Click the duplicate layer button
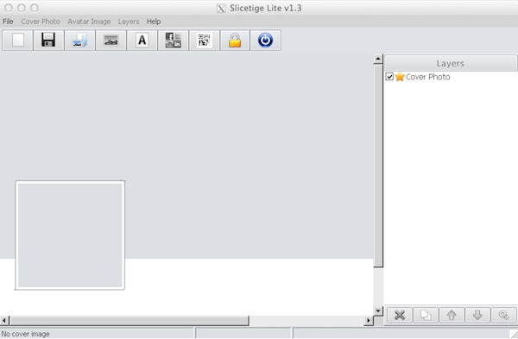The width and height of the screenshot is (518, 339). (426, 315)
